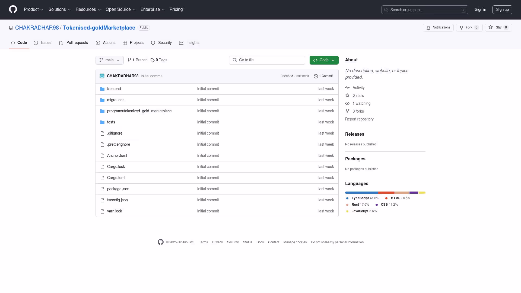Open the Cargo.toml file link

[x=116, y=178]
